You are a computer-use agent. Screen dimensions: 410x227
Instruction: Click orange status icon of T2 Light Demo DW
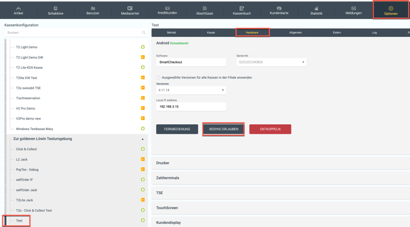(x=143, y=57)
